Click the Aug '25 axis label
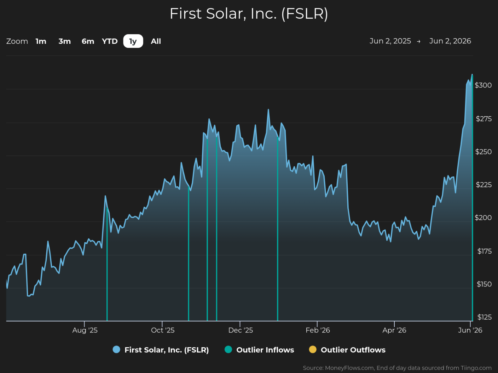 point(85,330)
